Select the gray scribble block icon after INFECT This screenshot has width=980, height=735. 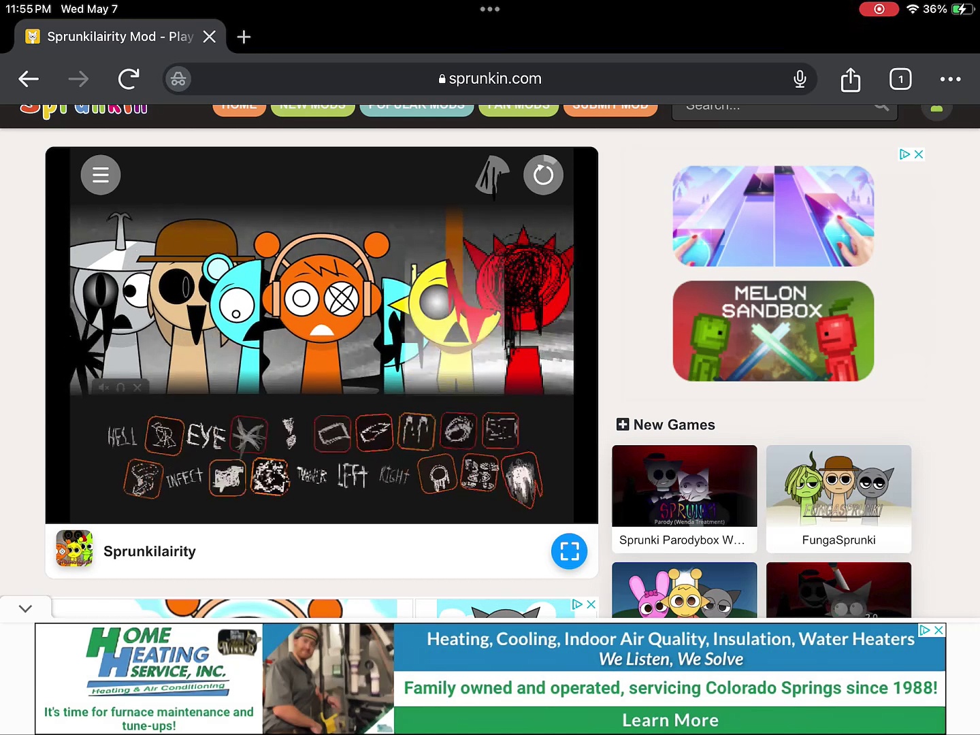tap(227, 478)
